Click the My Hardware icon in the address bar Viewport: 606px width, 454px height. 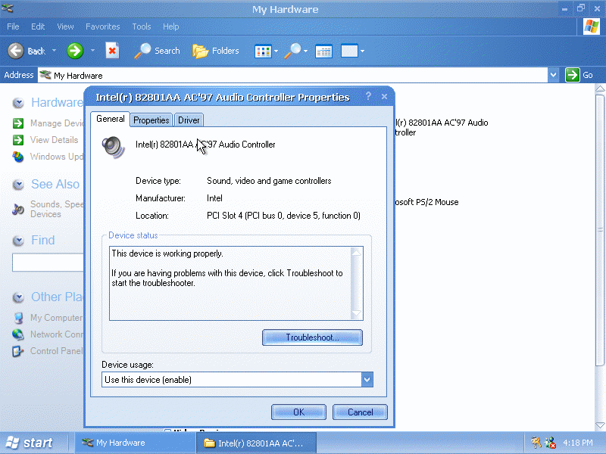coord(45,75)
